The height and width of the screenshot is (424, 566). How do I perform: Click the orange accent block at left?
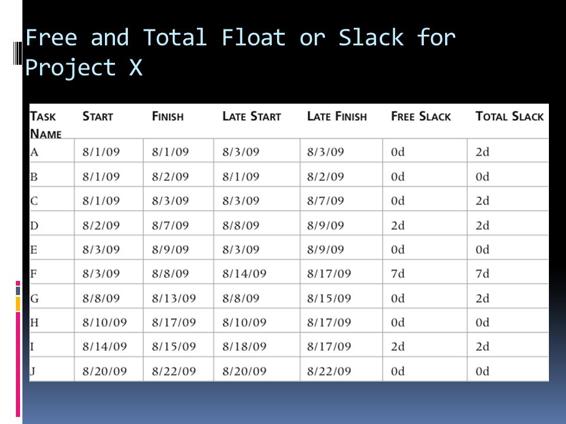[x=18, y=304]
